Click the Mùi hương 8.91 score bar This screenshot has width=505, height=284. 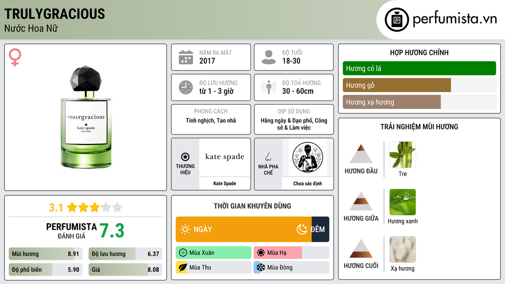coord(45,254)
